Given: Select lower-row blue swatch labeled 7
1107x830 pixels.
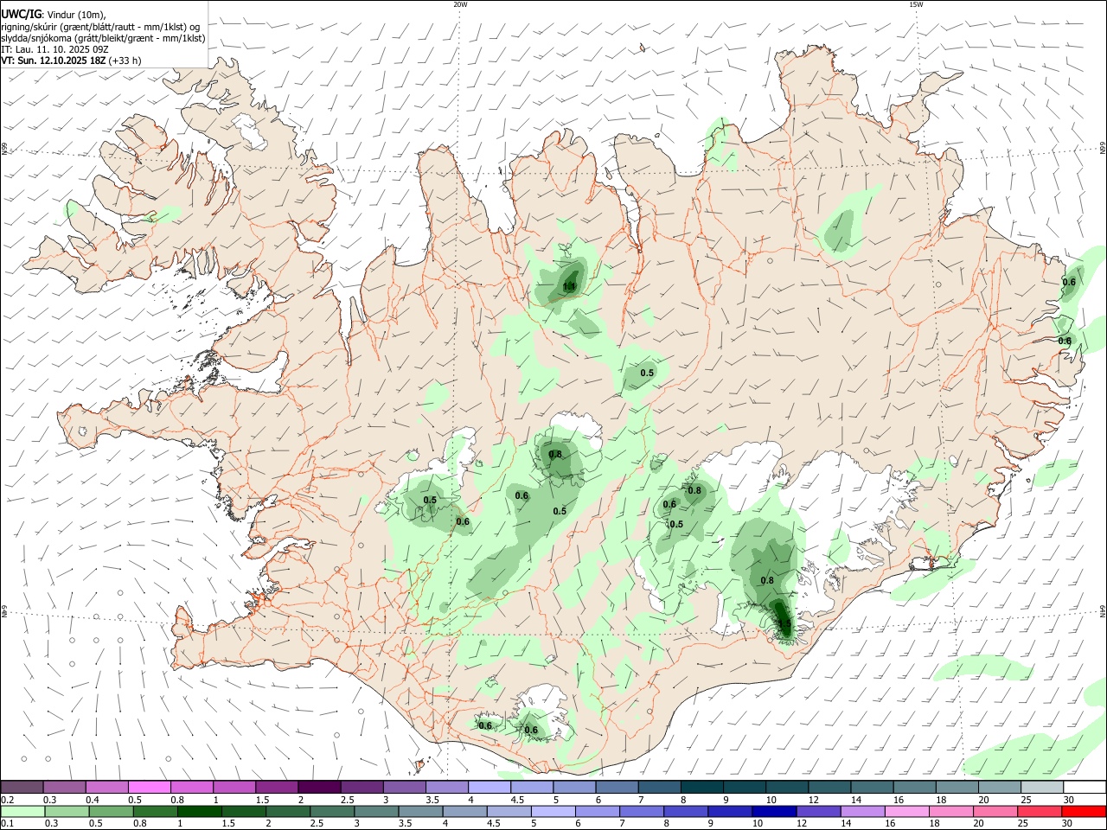Looking at the screenshot, I should click(x=641, y=811).
